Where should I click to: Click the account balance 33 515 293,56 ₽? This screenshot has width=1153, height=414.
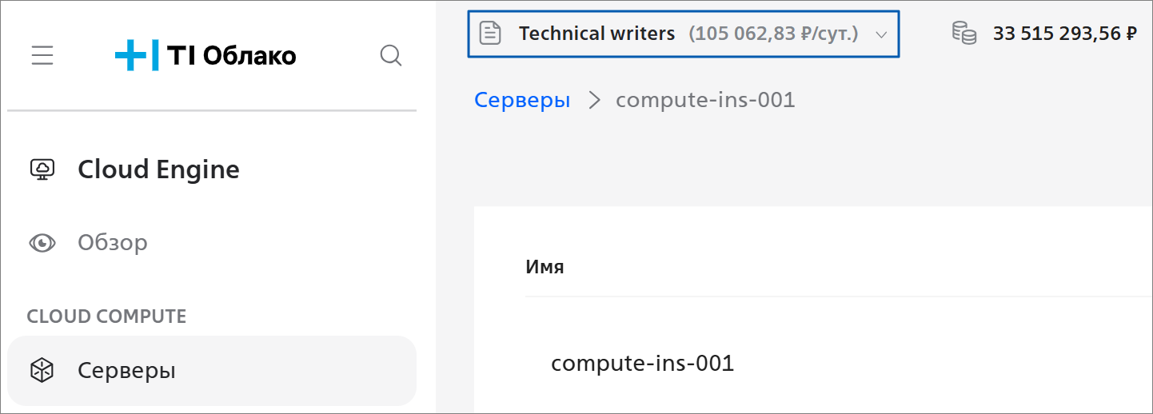click(1064, 34)
